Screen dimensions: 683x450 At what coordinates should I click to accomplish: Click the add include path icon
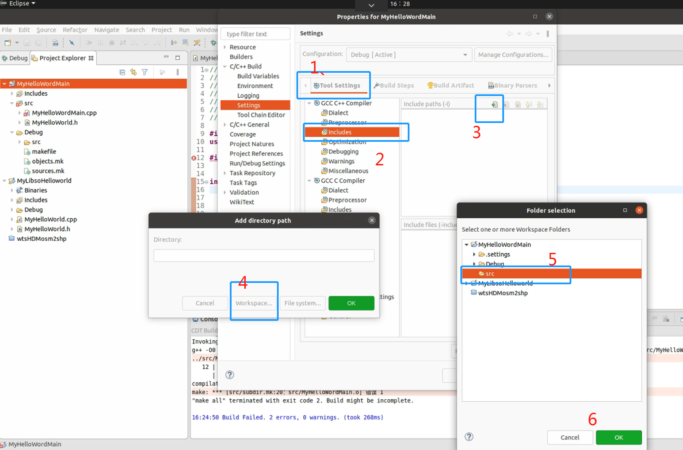point(494,104)
